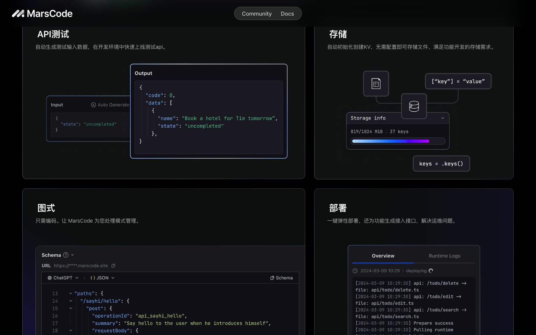Click the database icon in the storage diagram
Screen dimensions: 536x335
pyautogui.click(x=414, y=106)
